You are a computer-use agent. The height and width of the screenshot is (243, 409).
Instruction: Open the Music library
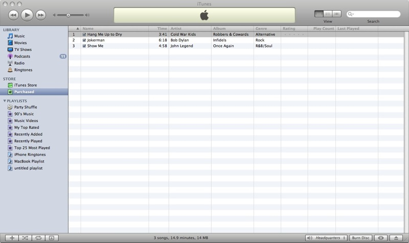(19, 36)
